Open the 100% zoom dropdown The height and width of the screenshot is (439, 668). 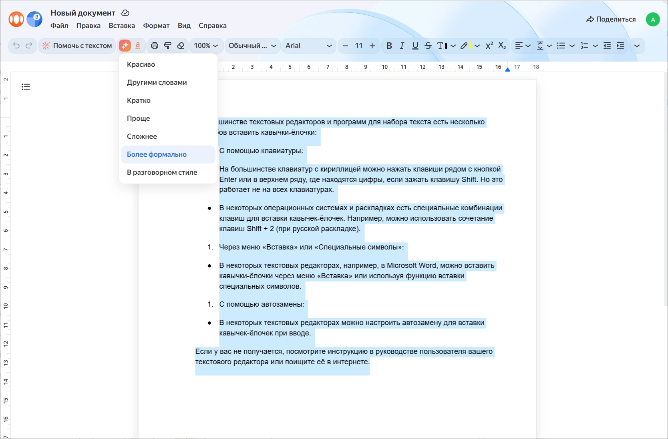click(x=206, y=46)
